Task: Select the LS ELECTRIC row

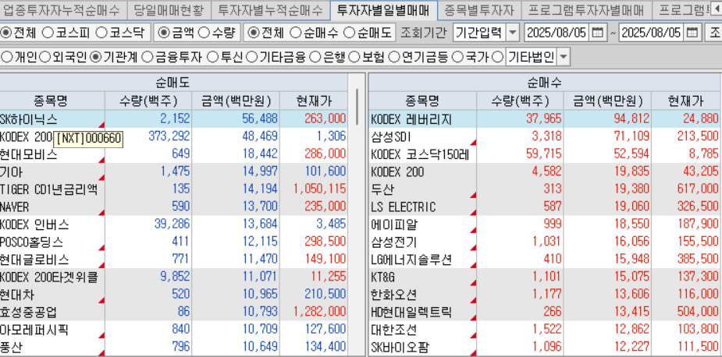Action: (x=545, y=207)
